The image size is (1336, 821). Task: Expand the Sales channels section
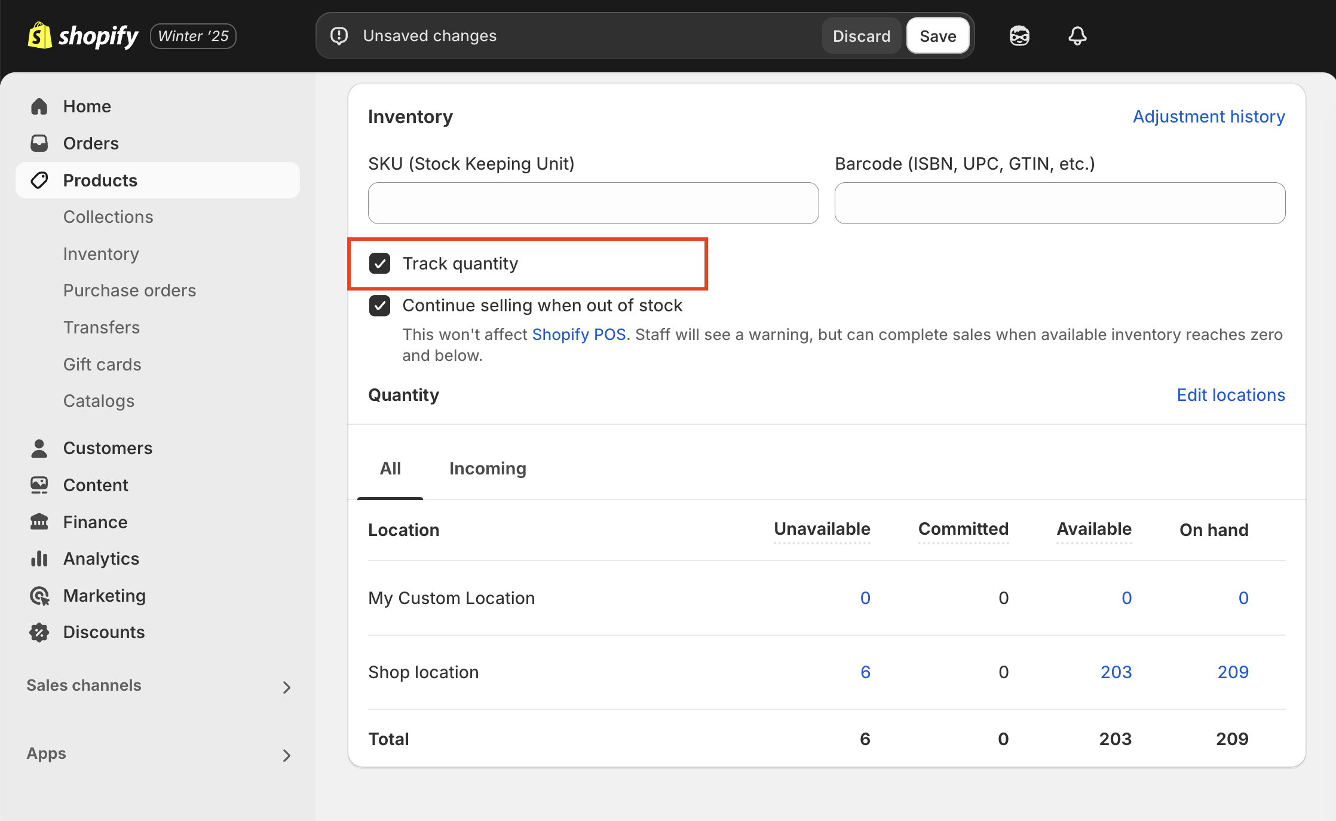pyautogui.click(x=287, y=687)
